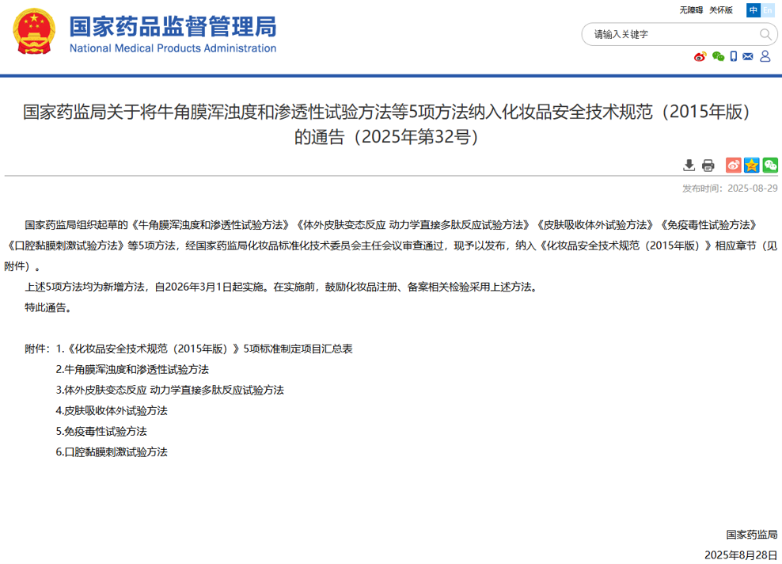Image resolution: width=782 pixels, height=564 pixels.
Task: Switch to 无障碍 accessibility mode
Action: 691,10
